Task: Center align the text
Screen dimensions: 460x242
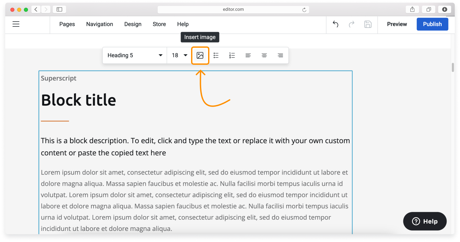Action: coord(264,56)
